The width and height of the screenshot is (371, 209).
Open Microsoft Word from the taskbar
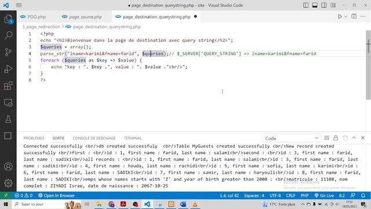pyautogui.click(x=183, y=204)
